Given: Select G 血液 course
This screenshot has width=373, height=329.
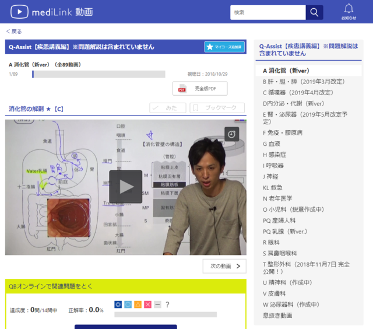Looking at the screenshot, I should click(272, 143).
